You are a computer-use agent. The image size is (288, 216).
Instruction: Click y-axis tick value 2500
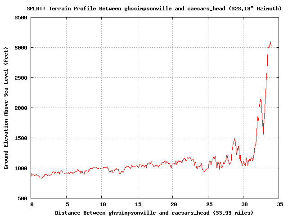coord(21,78)
